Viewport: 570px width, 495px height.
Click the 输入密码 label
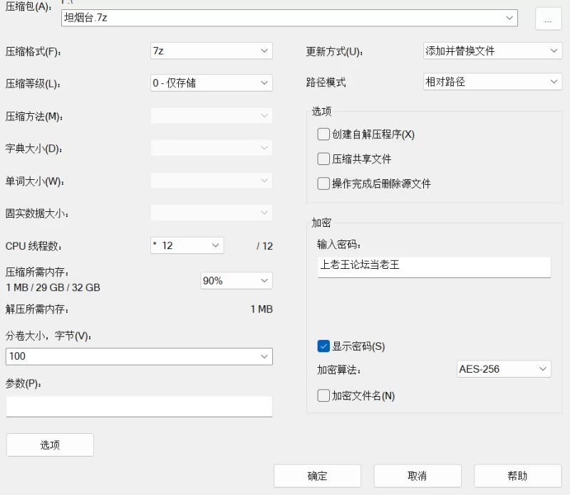point(339,244)
